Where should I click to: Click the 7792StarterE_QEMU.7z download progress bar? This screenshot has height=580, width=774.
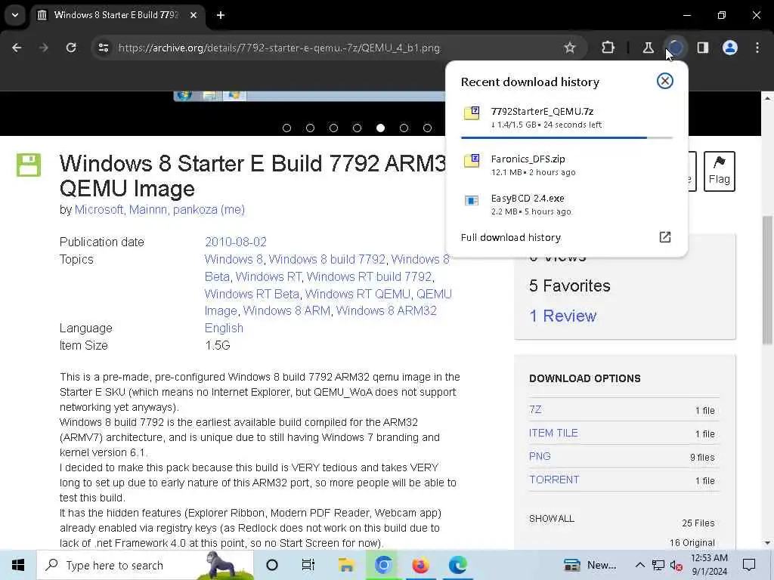click(x=567, y=137)
